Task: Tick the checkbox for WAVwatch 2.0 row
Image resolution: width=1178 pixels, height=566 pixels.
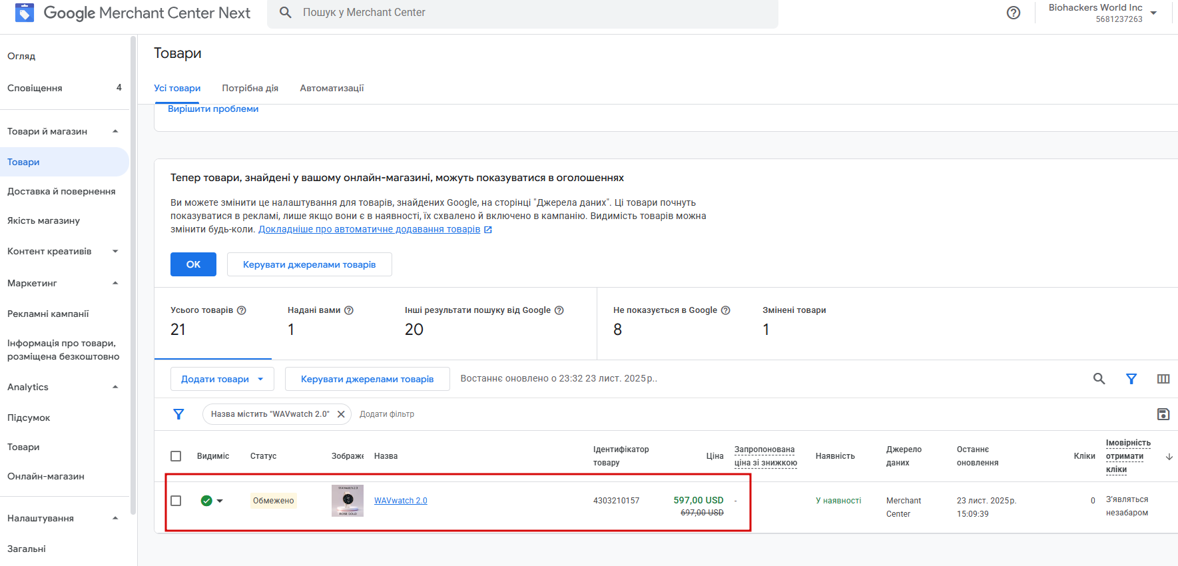Action: pyautogui.click(x=176, y=501)
